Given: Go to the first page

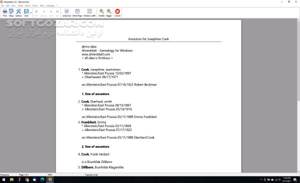Looking at the screenshot, I should [x=36, y=12].
